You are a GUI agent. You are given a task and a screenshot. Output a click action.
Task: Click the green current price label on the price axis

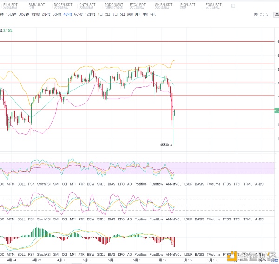point(277,110)
